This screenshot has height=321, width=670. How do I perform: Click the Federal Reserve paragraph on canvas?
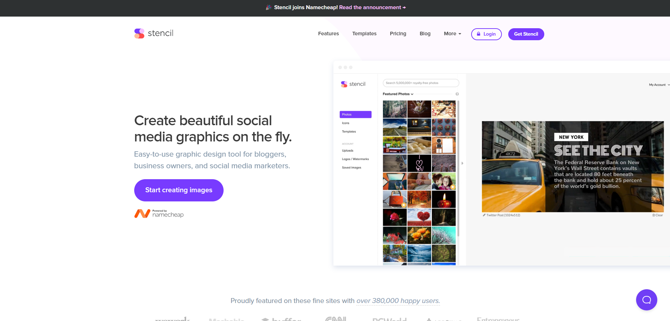(598, 174)
